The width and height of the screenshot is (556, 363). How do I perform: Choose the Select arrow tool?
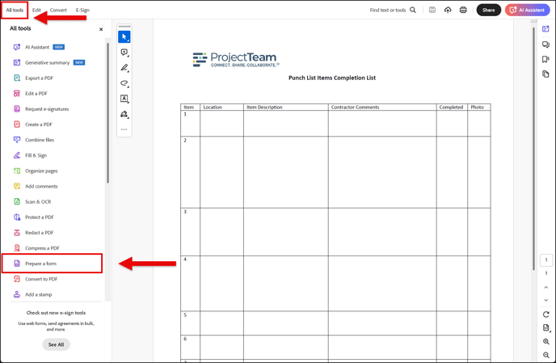coord(124,36)
